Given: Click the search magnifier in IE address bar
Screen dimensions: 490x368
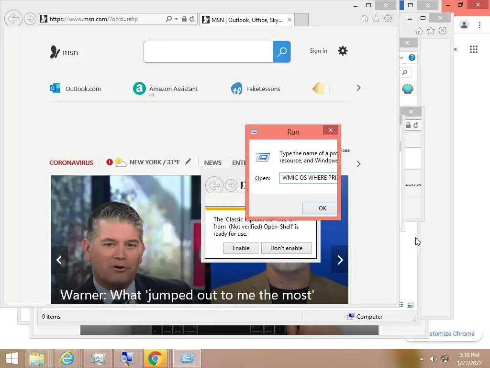Looking at the screenshot, I should coord(169,19).
